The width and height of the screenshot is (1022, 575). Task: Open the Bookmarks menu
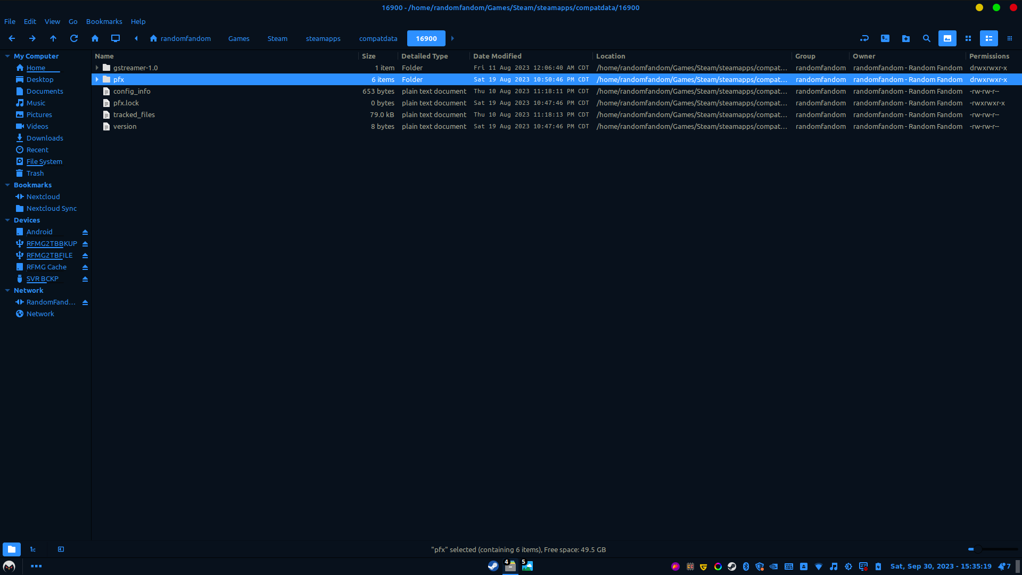(104, 21)
